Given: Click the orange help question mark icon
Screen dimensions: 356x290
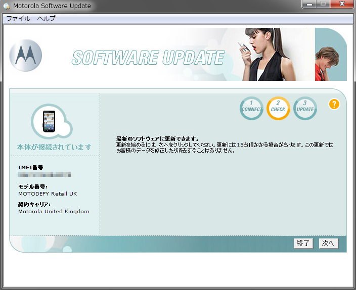Looking at the screenshot, I should coord(334,105).
